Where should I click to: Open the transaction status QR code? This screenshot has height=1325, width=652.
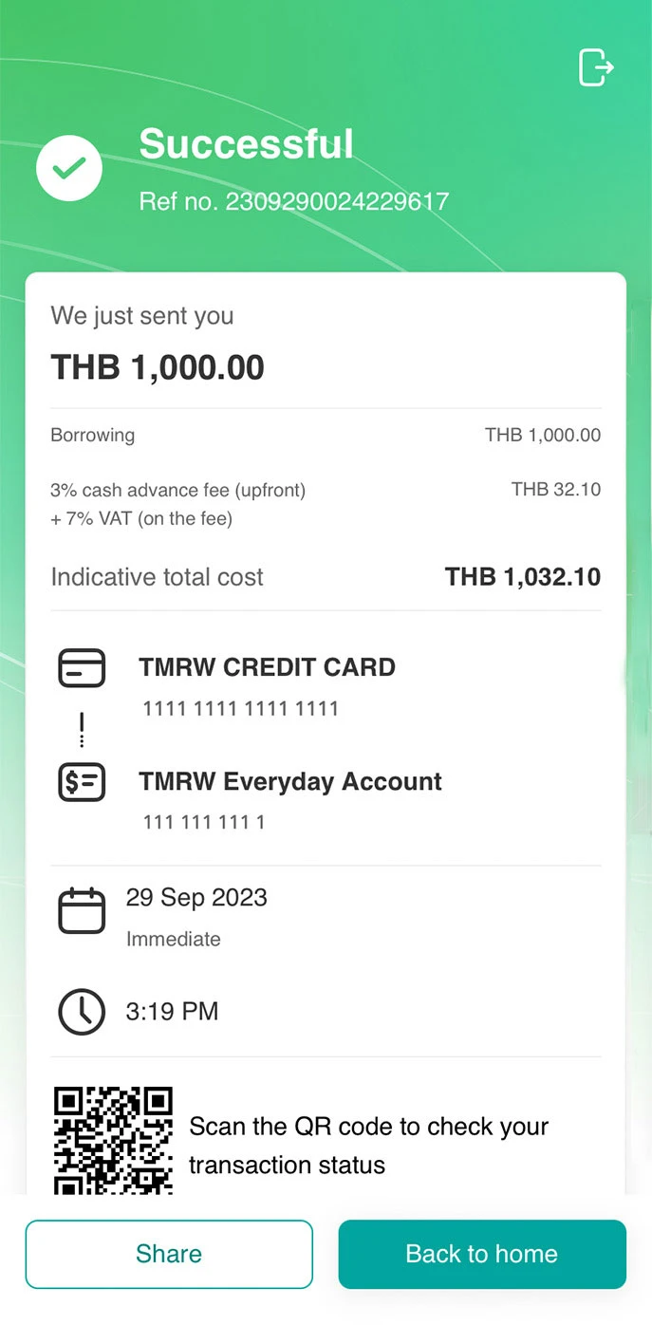(x=113, y=1141)
